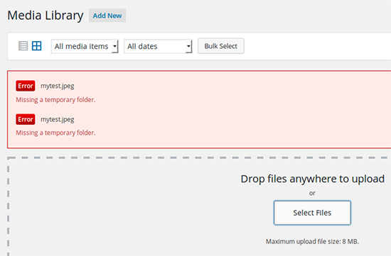
Task: Select second mytest.jpeg file name
Action: [58, 120]
